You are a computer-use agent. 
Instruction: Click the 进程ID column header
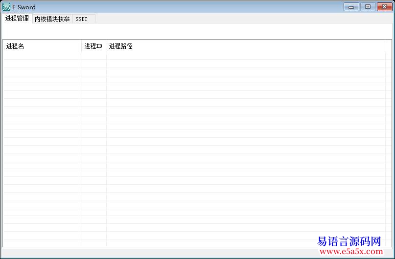click(93, 46)
